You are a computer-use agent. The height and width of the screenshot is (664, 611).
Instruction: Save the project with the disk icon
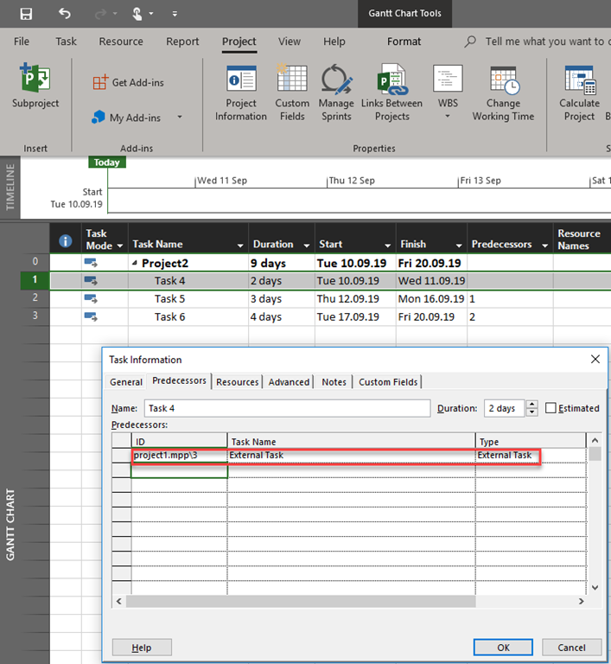(26, 14)
